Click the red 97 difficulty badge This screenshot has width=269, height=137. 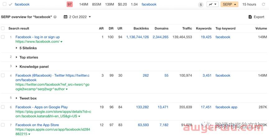click(69, 4)
